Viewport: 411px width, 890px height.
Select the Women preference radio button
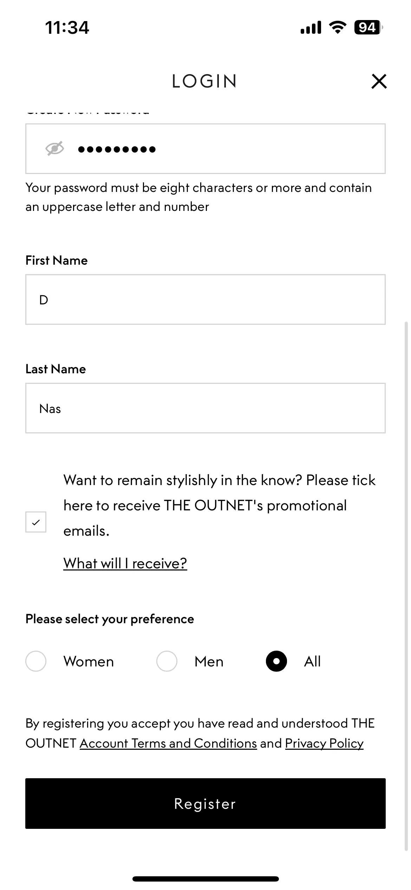(36, 661)
